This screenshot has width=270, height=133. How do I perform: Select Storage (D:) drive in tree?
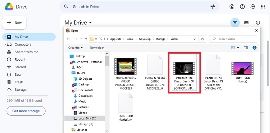coord(83,124)
